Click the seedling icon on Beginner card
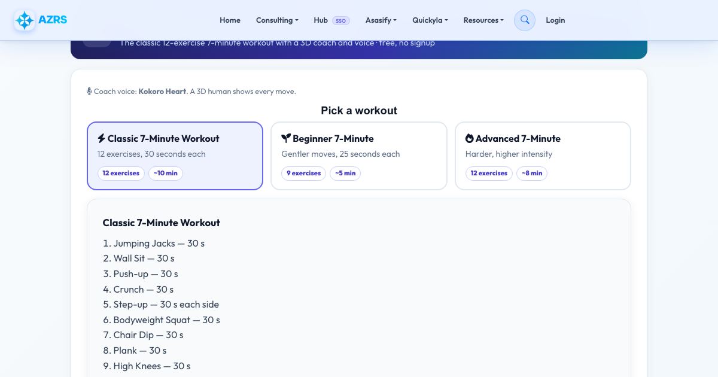Image resolution: width=718 pixels, height=377 pixels. tap(286, 138)
